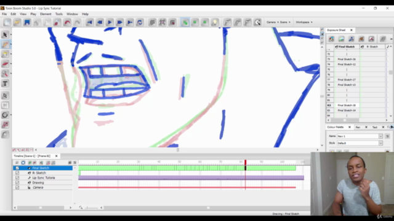Image resolution: width=394 pixels, height=221 pixels.
Task: Select the Text tool (T)
Action: tap(5, 83)
